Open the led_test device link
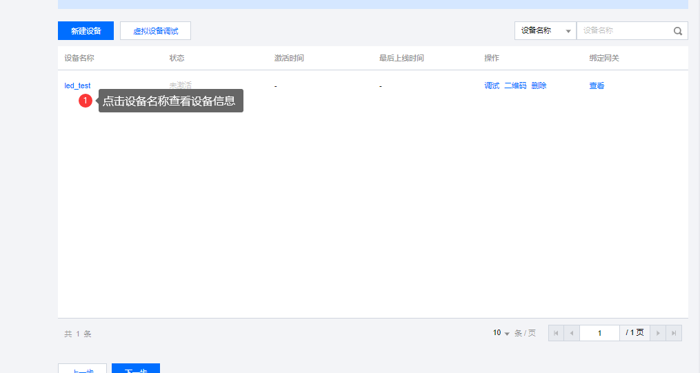Viewport: 700px width, 373px height. coord(77,85)
